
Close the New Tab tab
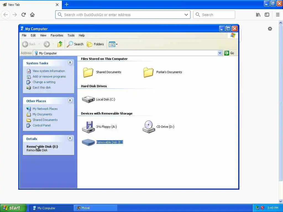[57, 5]
